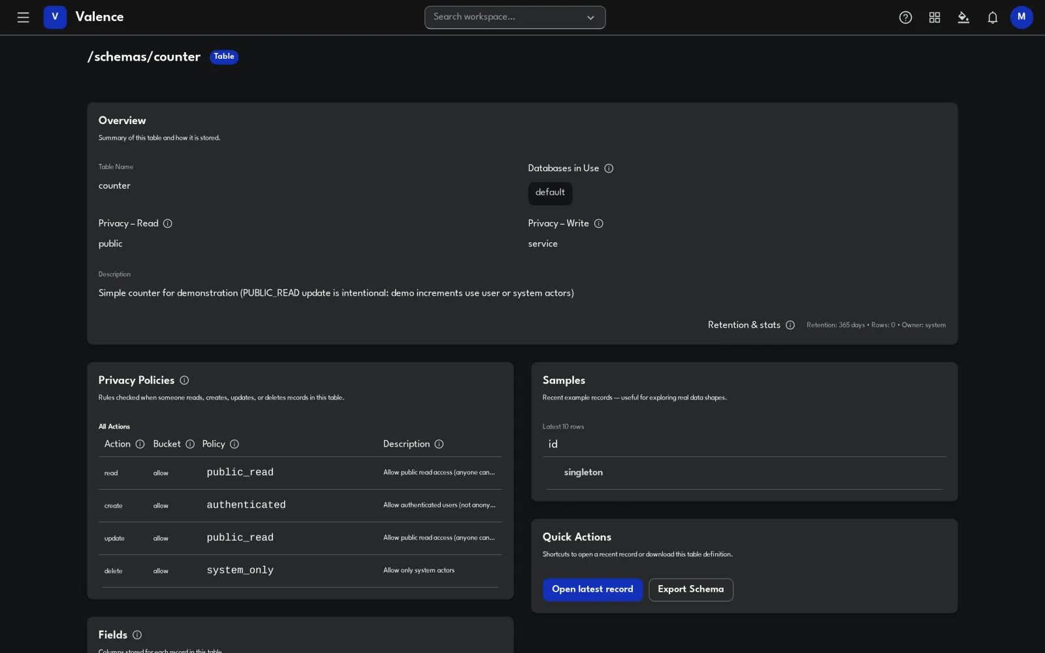
Task: Select the public_read policy in update row
Action: pos(240,537)
